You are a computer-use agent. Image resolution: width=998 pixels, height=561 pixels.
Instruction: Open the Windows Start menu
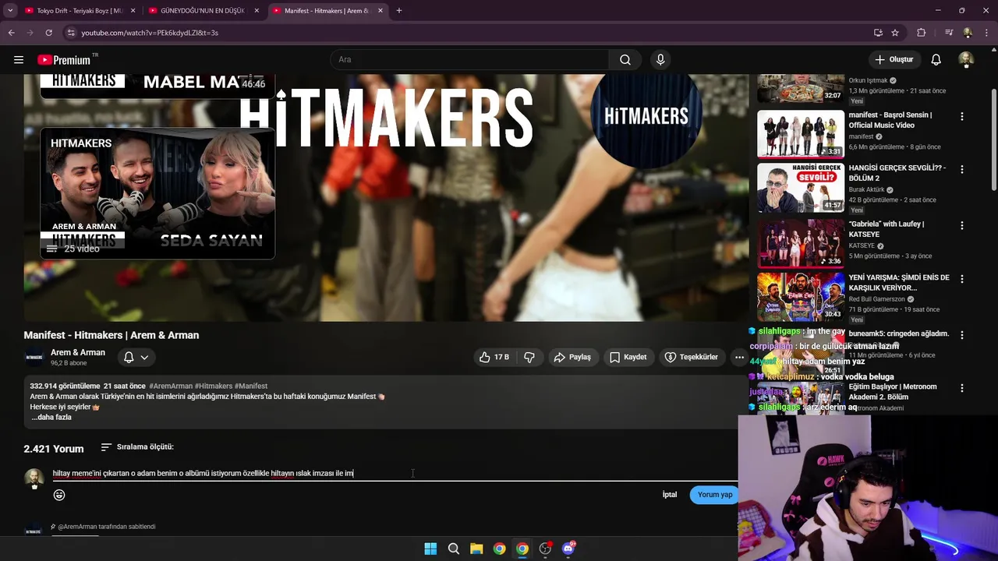pos(430,549)
